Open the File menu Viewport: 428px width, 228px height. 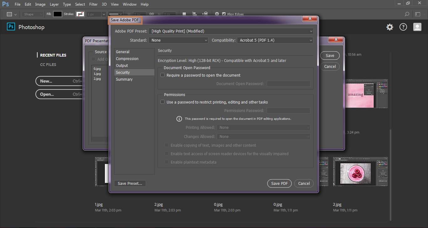(18, 4)
